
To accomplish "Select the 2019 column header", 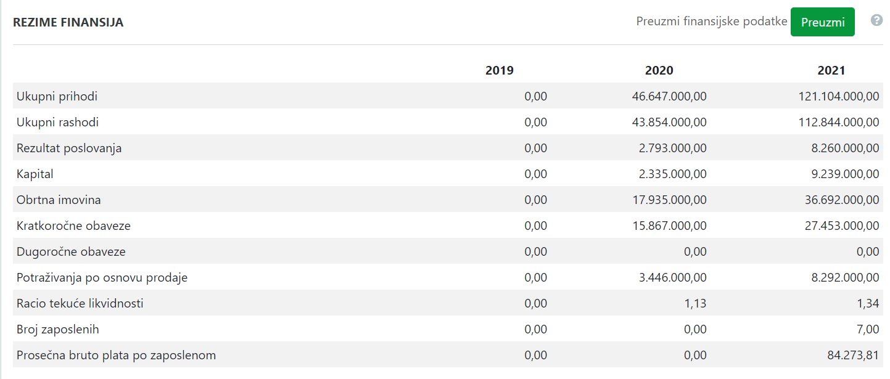I will click(500, 70).
